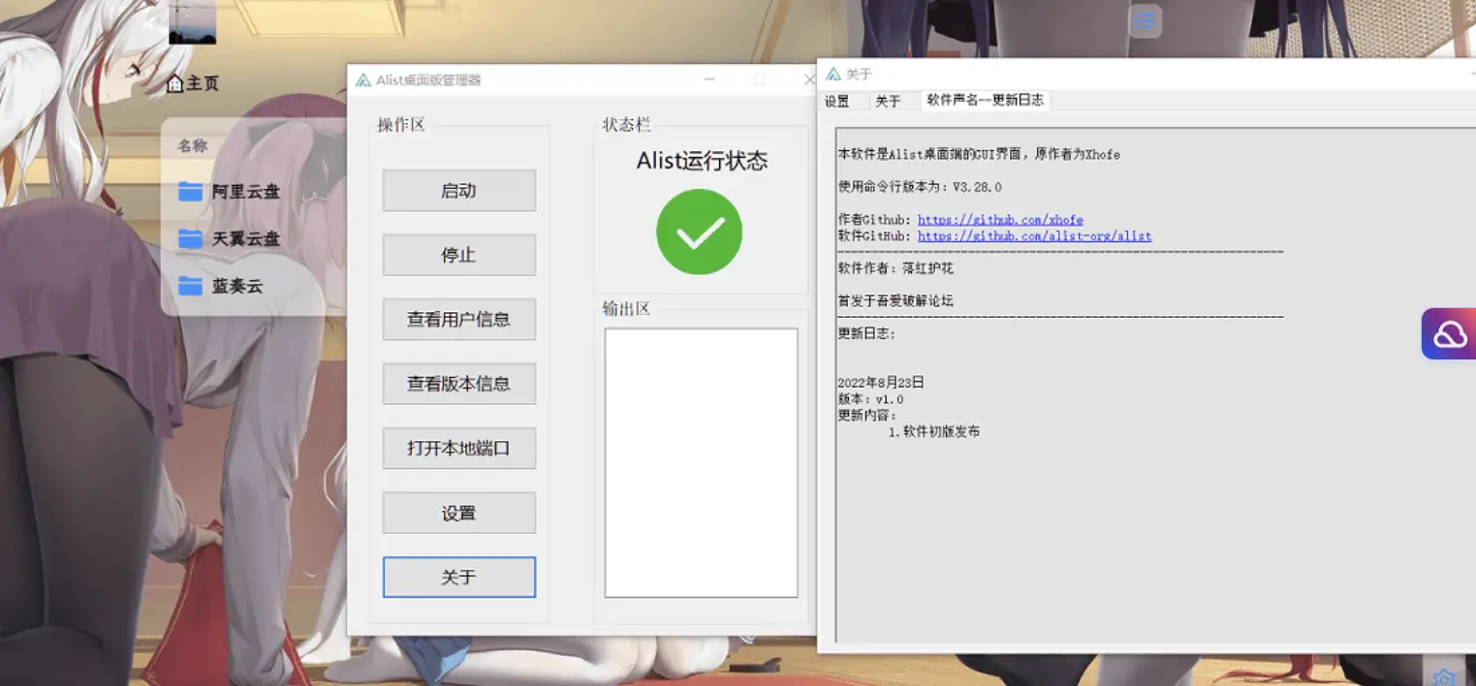Open the 阿里云盘 folder icon

[190, 192]
